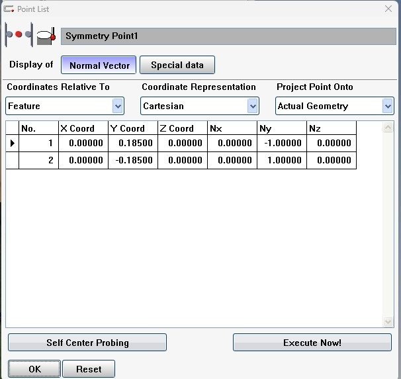Select Y Coord value 0.18500 in row 1

[133, 143]
